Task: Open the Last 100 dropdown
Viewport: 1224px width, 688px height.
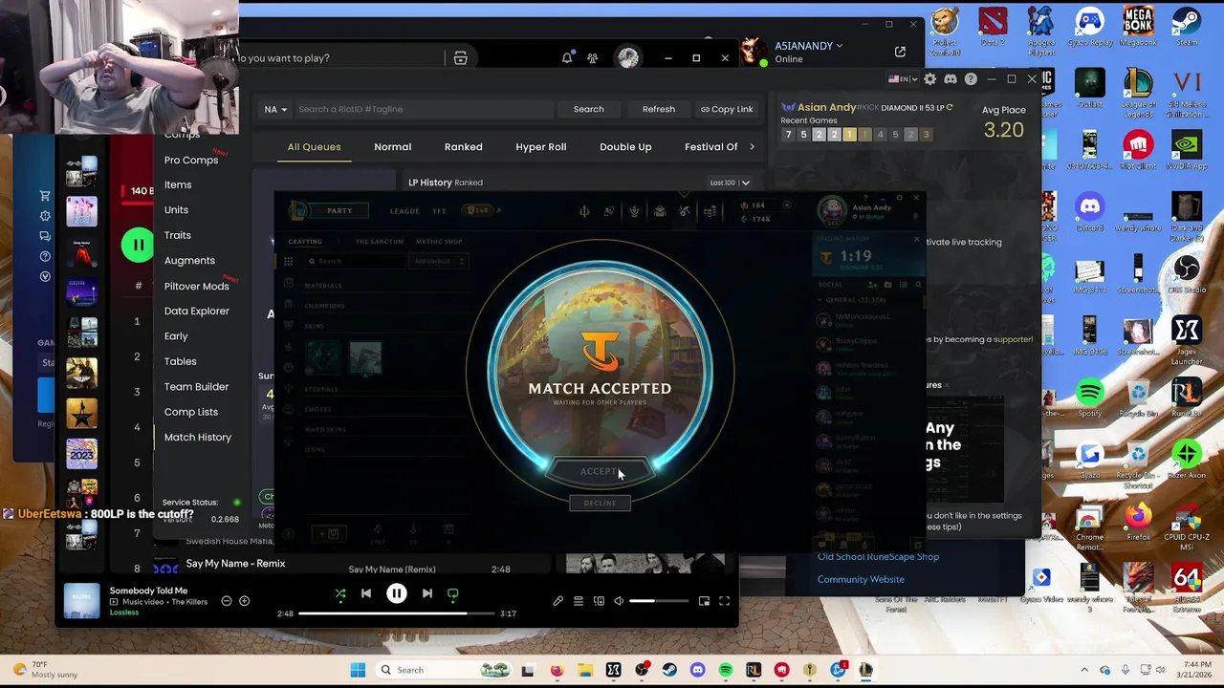Action: (730, 183)
